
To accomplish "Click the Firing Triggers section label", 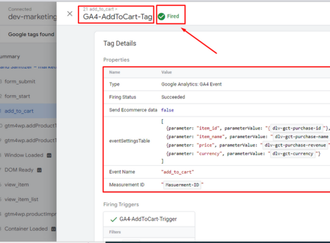I will [x=121, y=204].
